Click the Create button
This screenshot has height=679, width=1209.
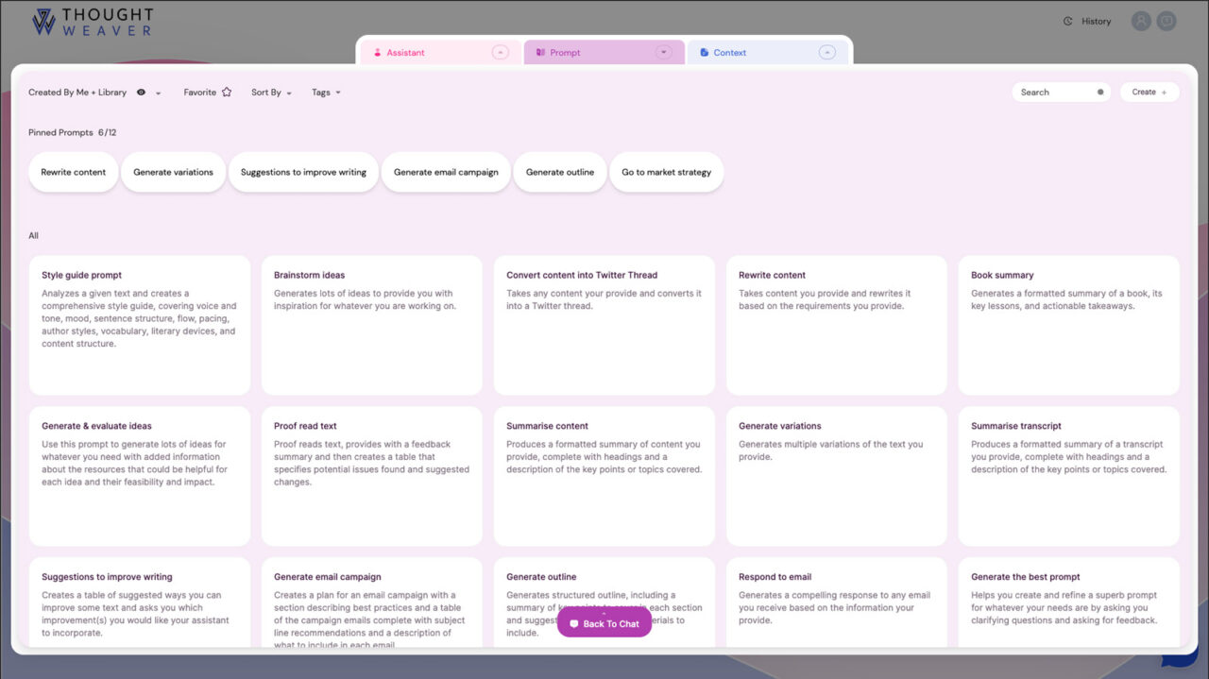(x=1149, y=92)
